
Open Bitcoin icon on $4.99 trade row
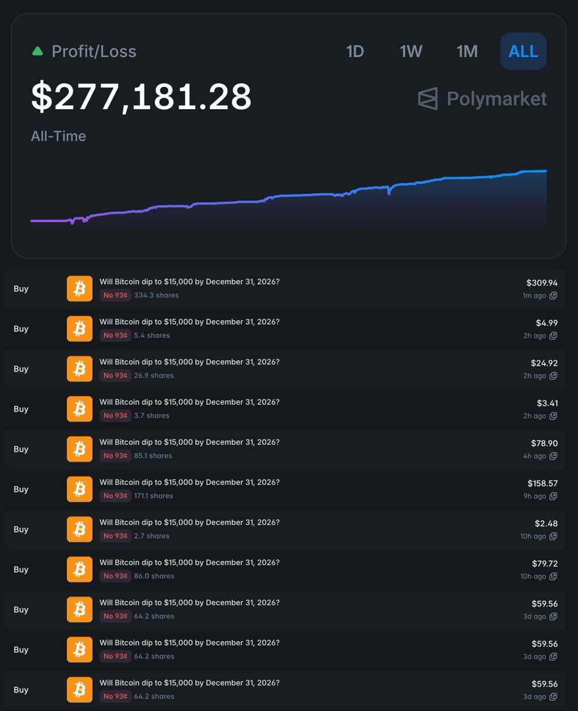[79, 329]
